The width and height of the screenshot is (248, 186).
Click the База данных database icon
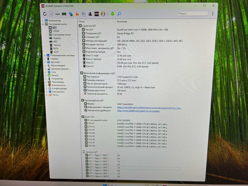(50, 92)
